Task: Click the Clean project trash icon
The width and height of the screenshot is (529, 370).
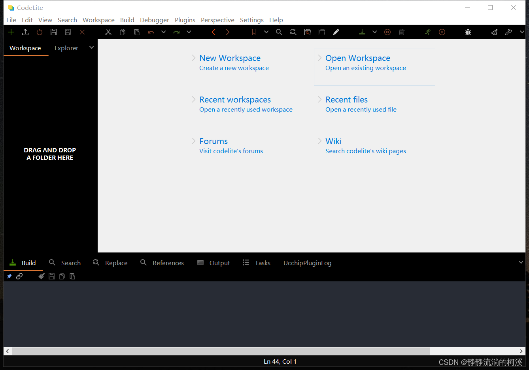Action: tap(402, 32)
